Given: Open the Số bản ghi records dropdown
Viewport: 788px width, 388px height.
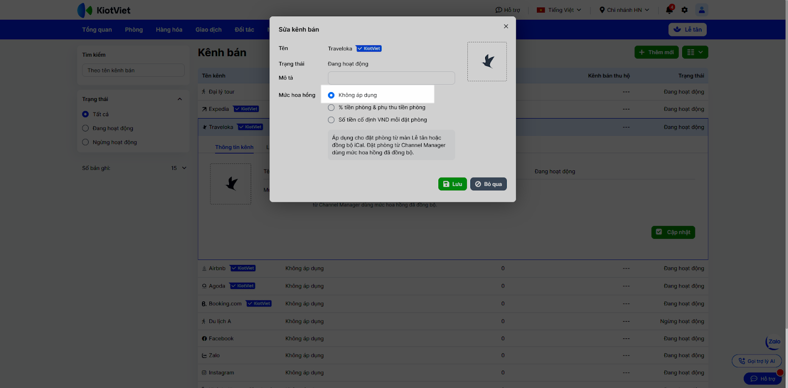Looking at the screenshot, I should coord(179,168).
